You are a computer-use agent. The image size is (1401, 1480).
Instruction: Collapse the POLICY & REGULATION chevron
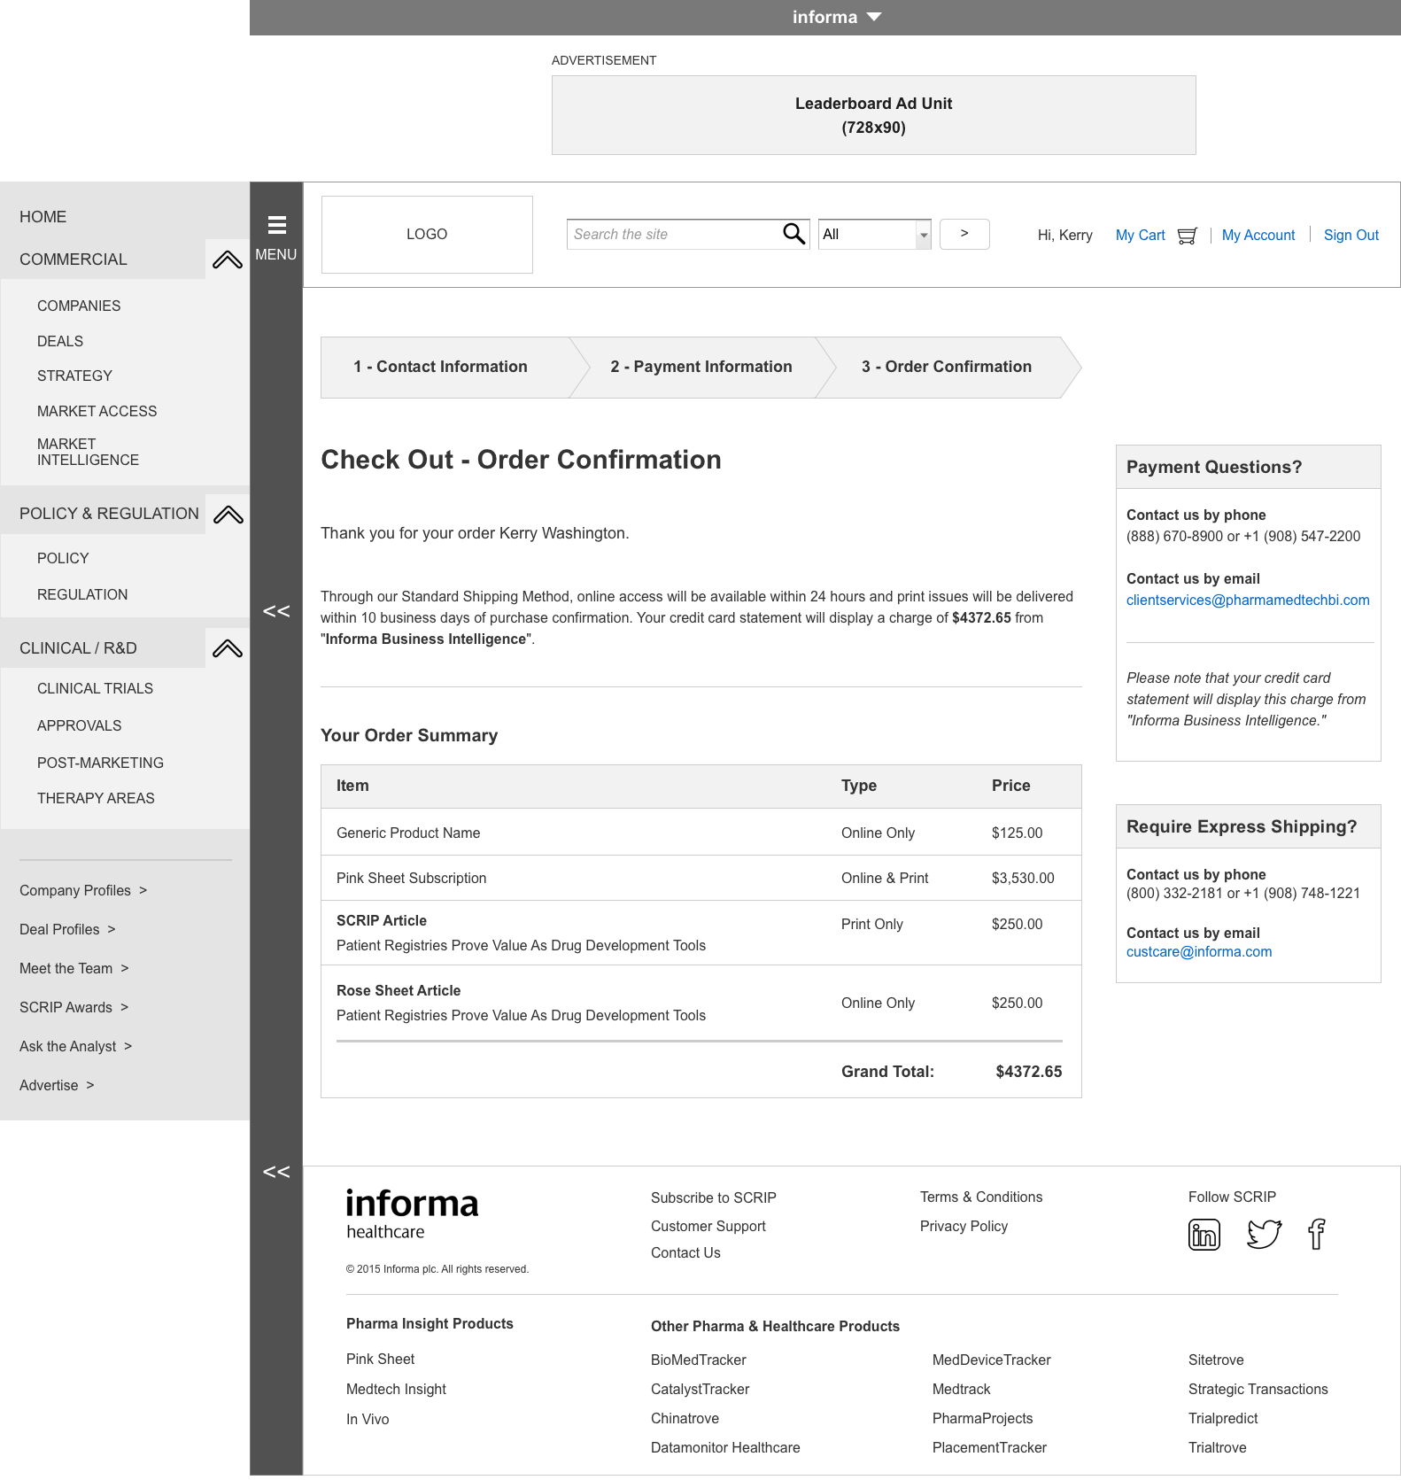(x=228, y=515)
